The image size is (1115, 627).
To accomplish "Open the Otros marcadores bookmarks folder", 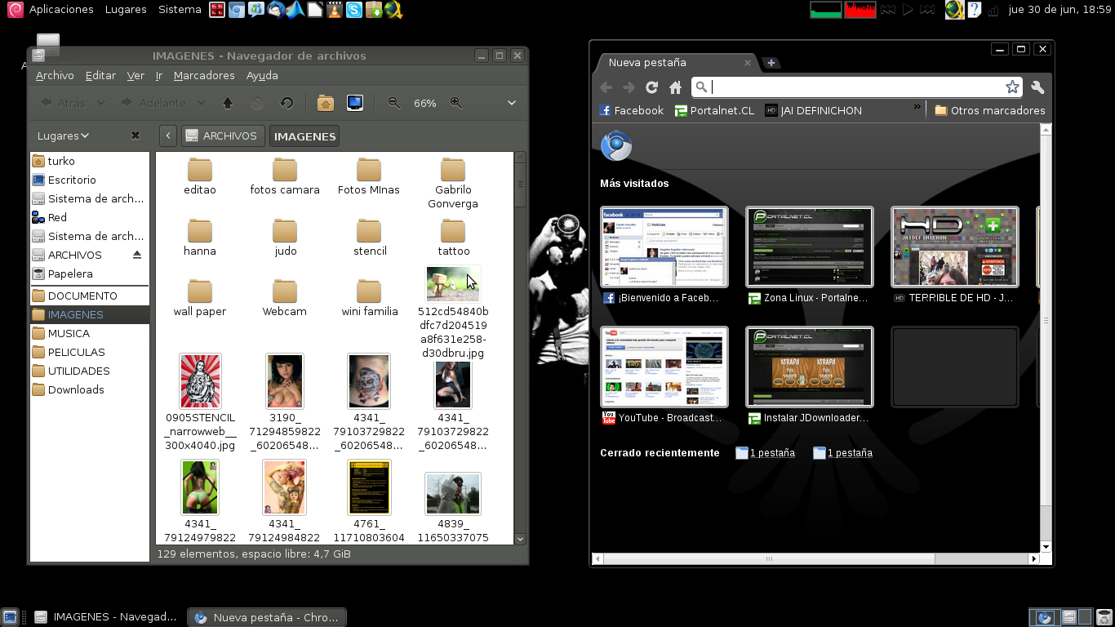I will click(990, 110).
